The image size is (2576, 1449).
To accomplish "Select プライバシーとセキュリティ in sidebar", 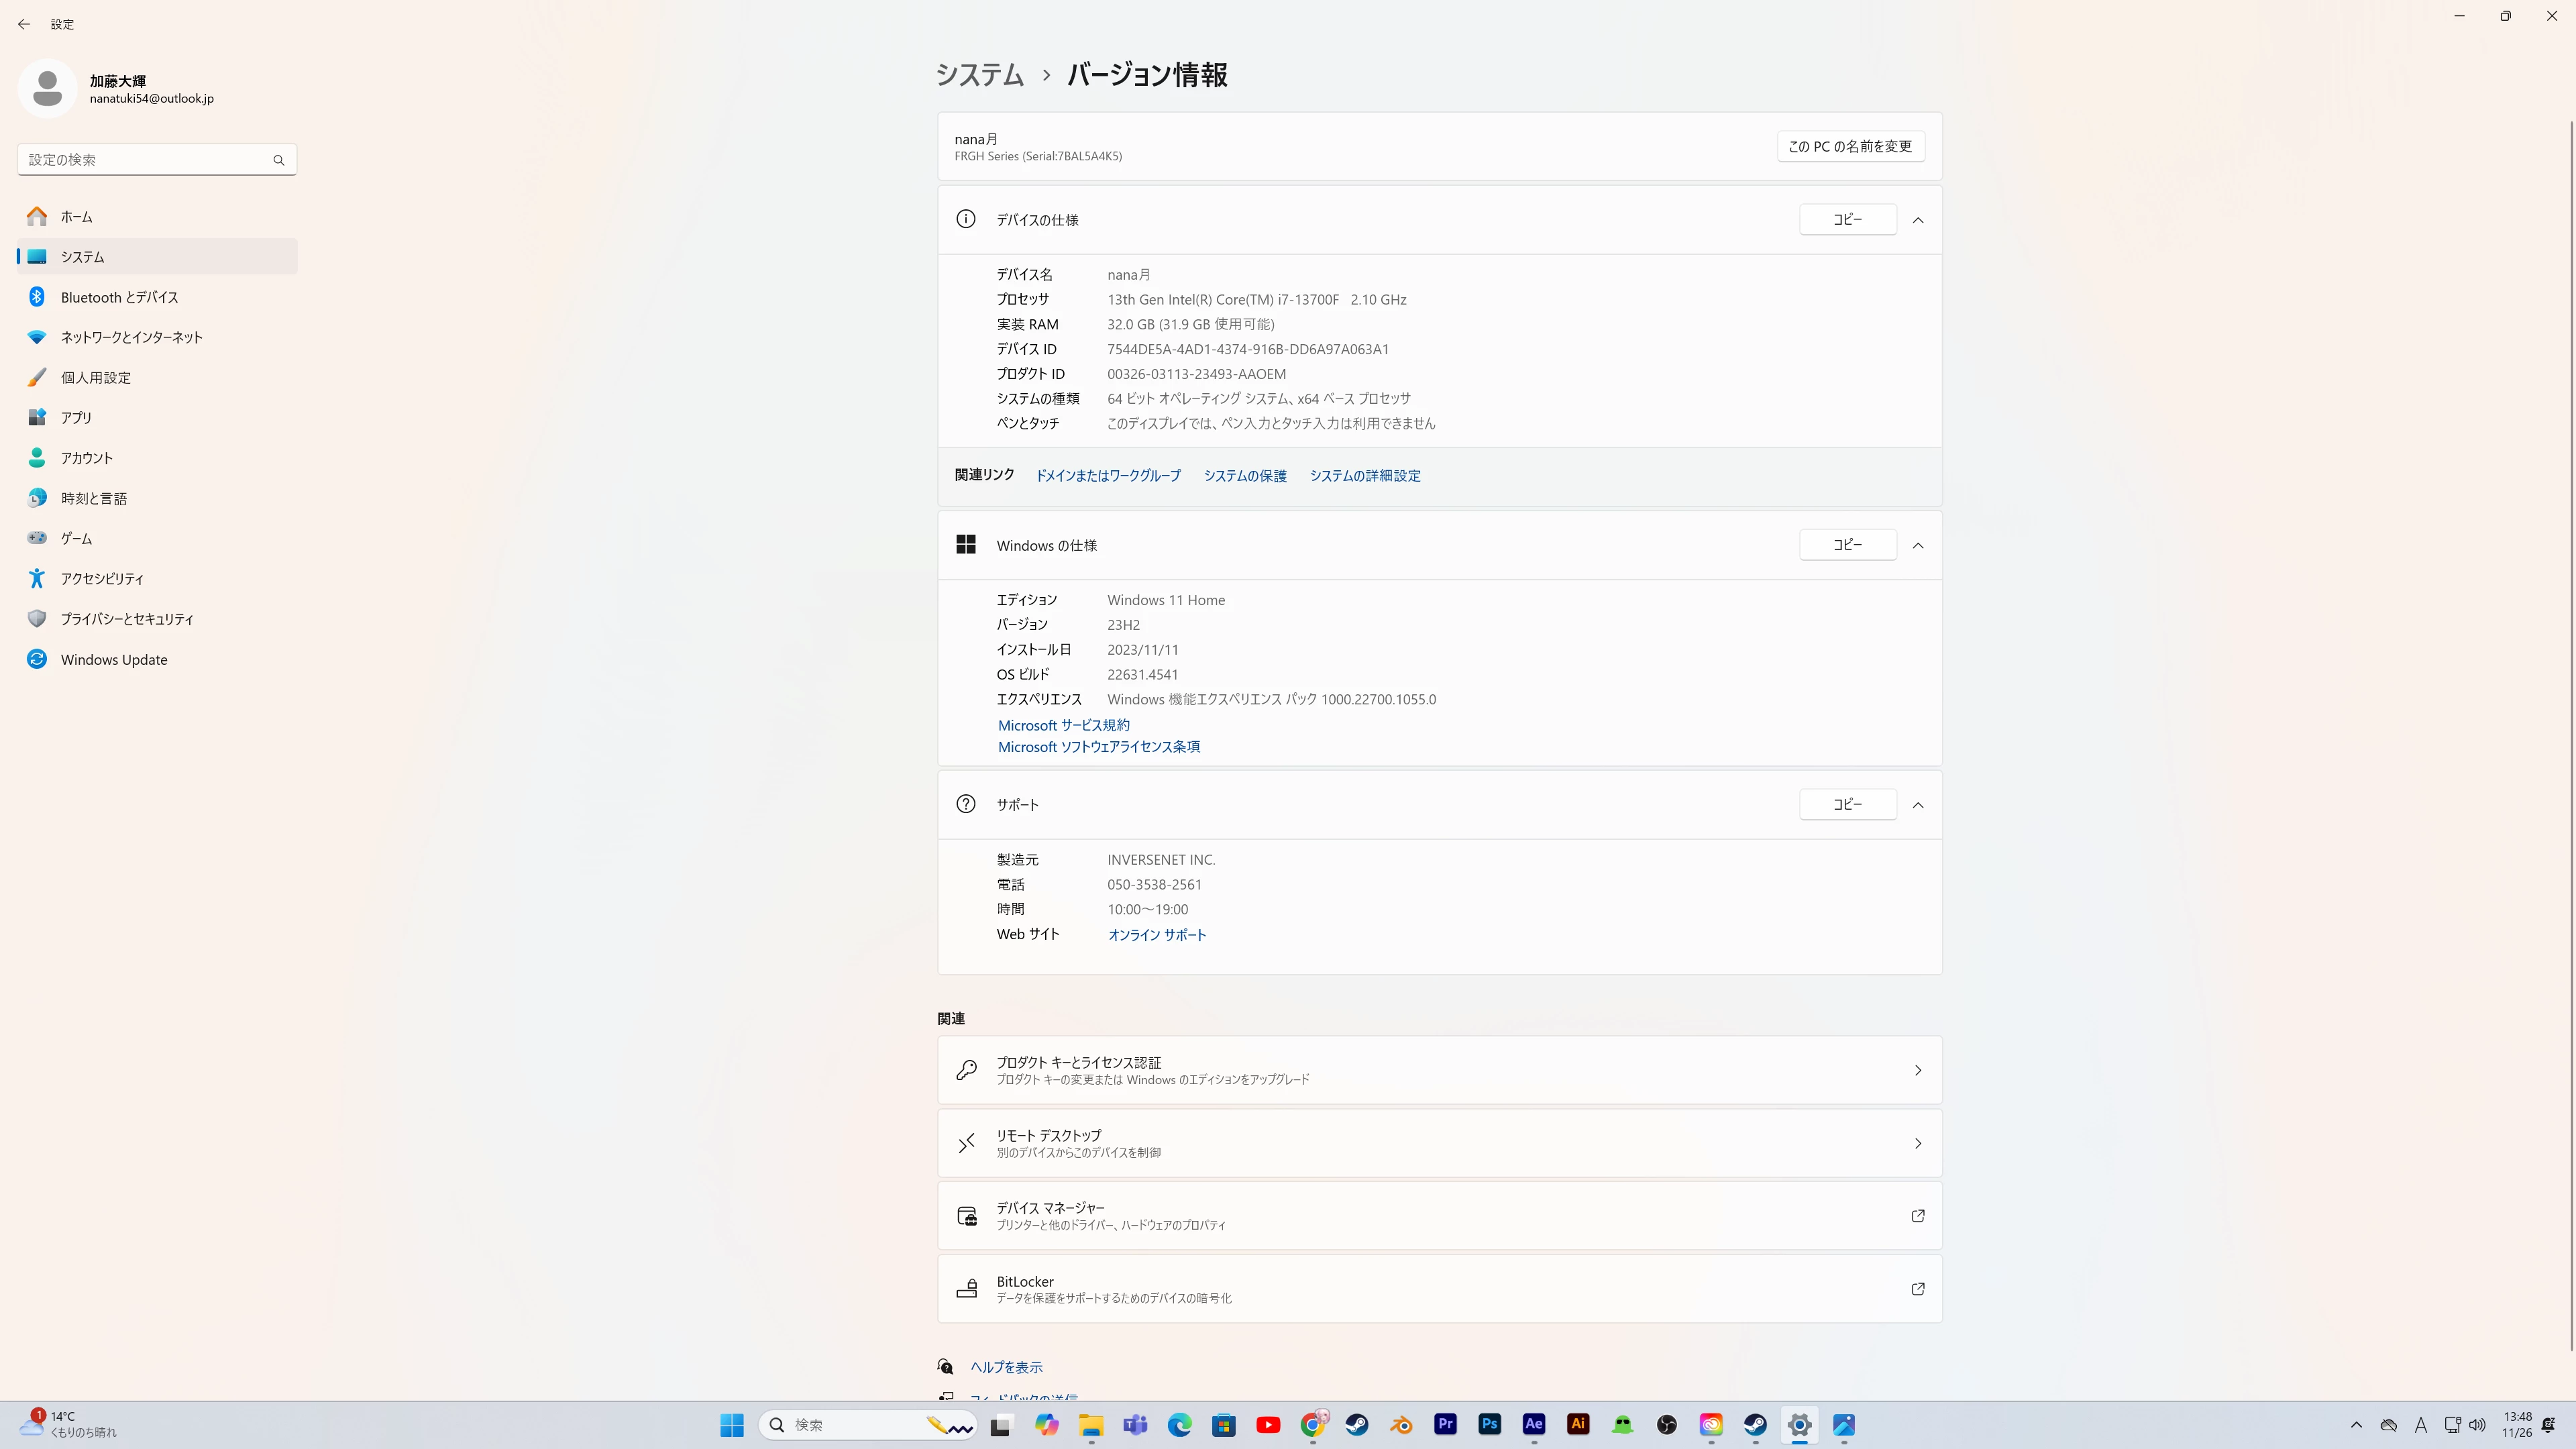I will click(127, 619).
